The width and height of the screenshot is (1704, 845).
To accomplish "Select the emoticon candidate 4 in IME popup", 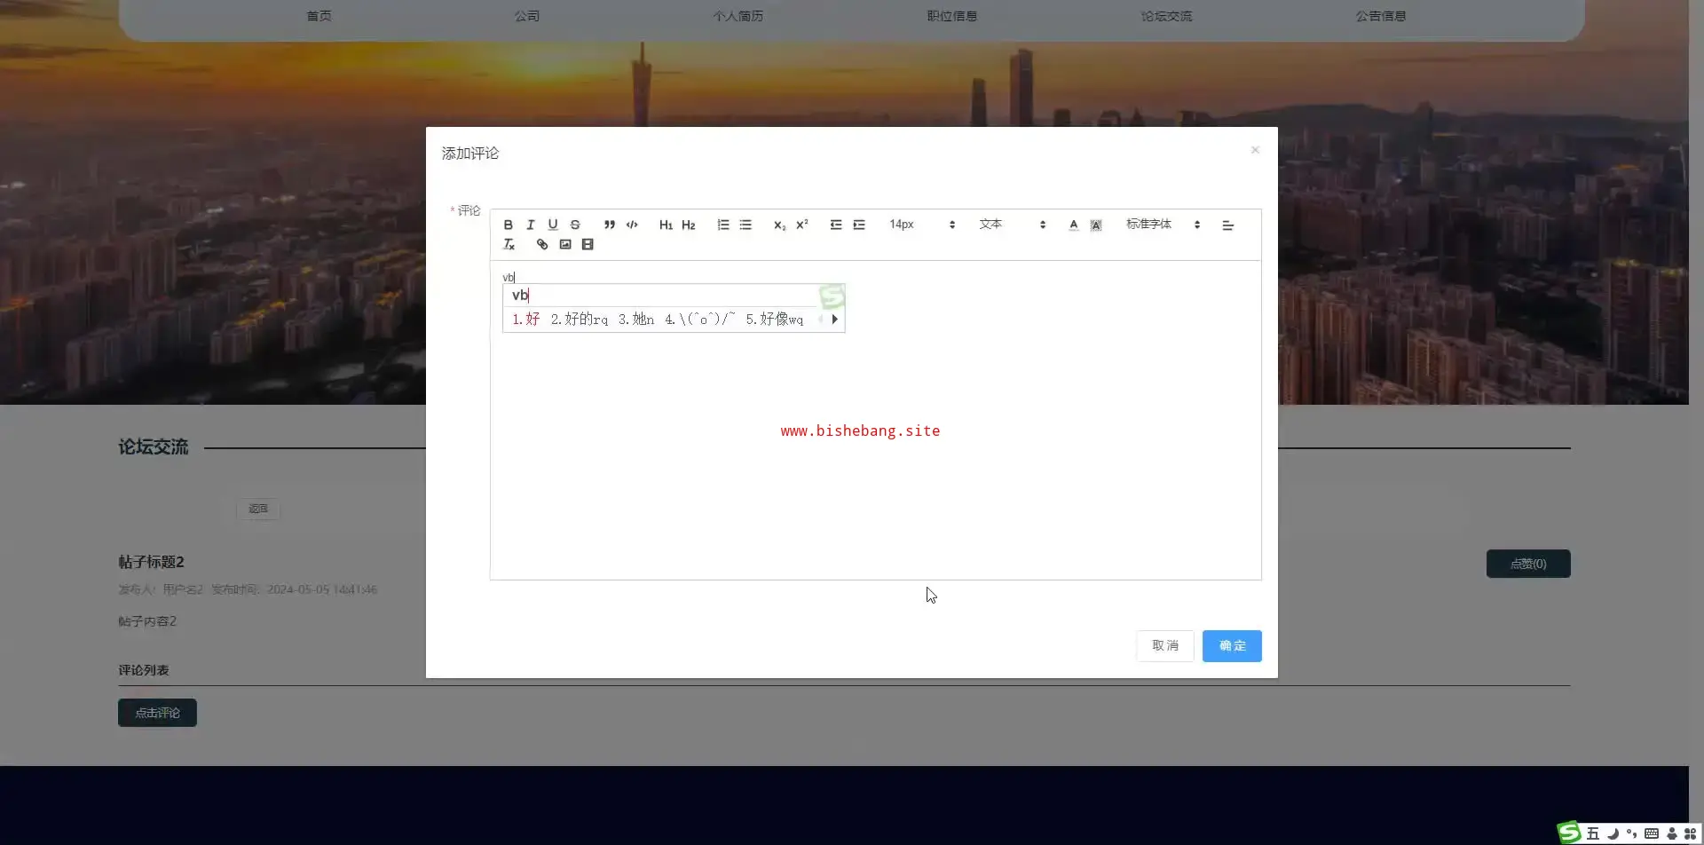I will pos(700,319).
